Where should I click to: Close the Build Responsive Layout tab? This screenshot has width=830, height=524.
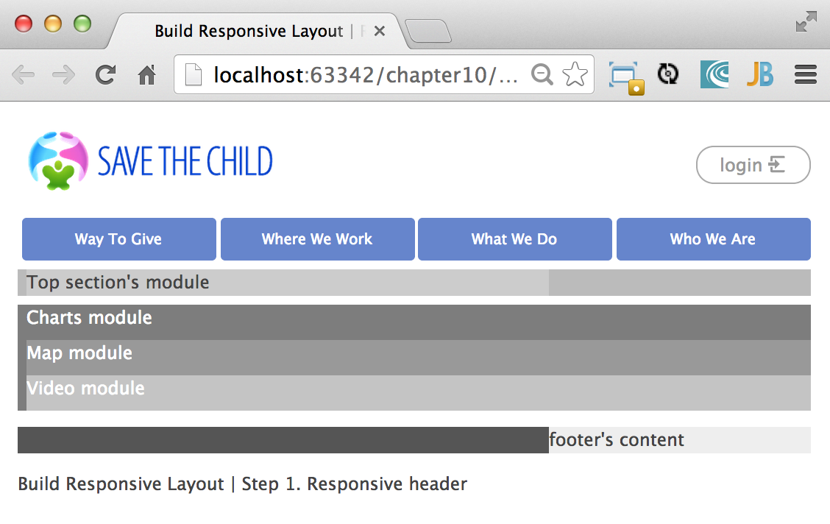point(380,32)
